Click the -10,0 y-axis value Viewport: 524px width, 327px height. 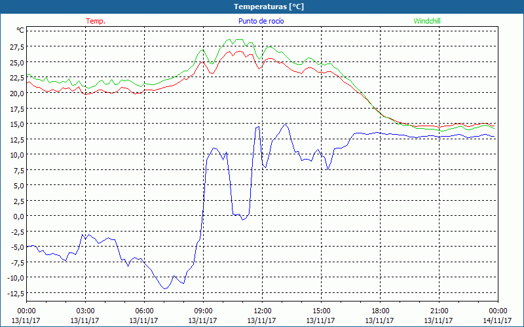click(16, 278)
